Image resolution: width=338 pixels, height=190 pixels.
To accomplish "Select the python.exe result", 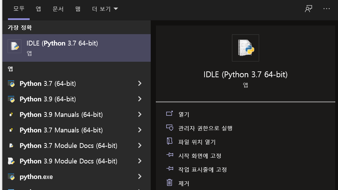I will tap(77, 177).
